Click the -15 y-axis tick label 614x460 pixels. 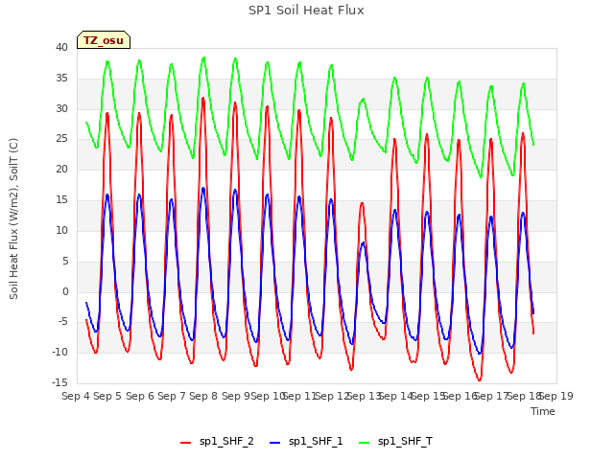(59, 383)
